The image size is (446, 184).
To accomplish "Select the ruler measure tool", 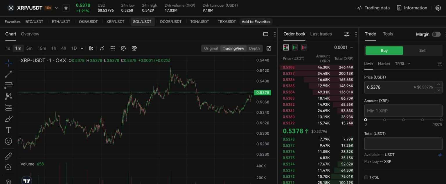I will 8,156.
